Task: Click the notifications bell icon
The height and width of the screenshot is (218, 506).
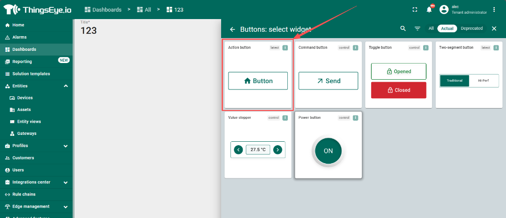Action: [429, 9]
